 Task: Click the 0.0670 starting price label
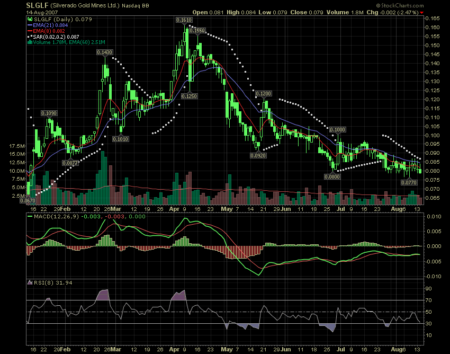tap(28, 201)
